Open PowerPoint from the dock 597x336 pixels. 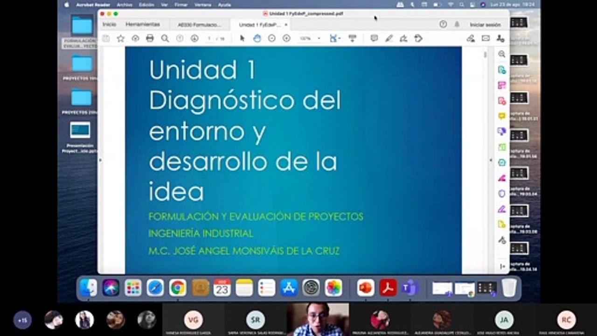[x=366, y=288]
